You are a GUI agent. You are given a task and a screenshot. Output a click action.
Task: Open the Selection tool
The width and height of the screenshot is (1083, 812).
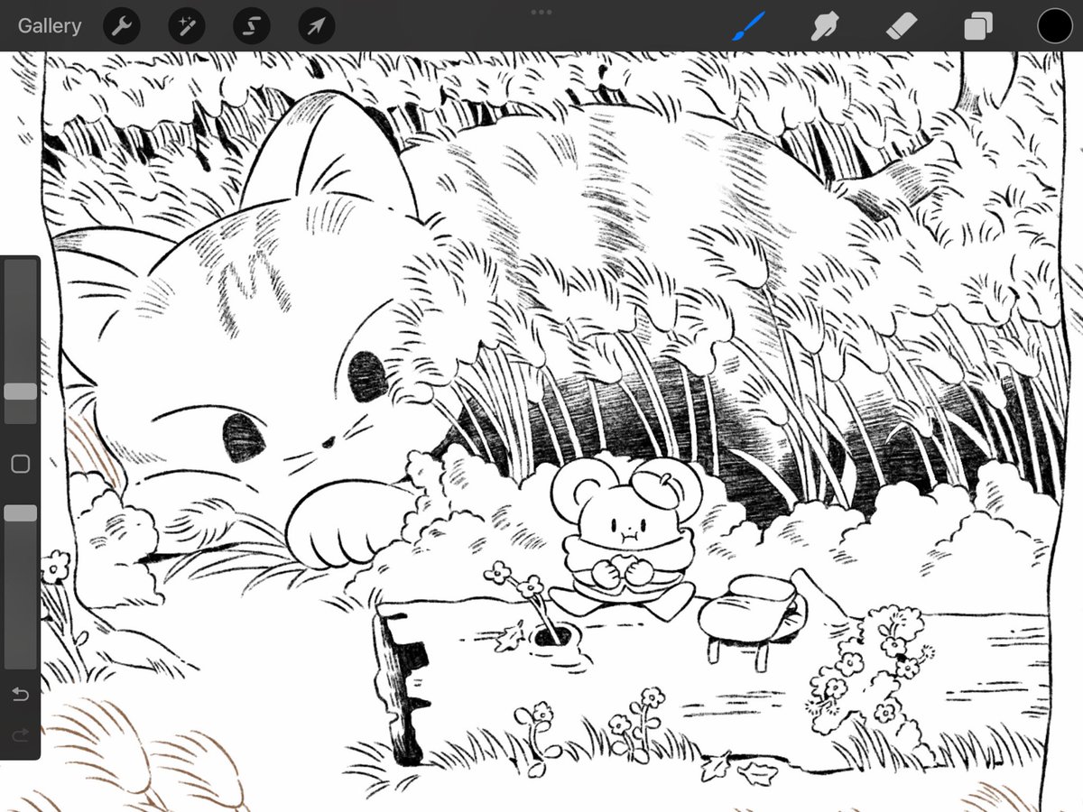pos(252,26)
